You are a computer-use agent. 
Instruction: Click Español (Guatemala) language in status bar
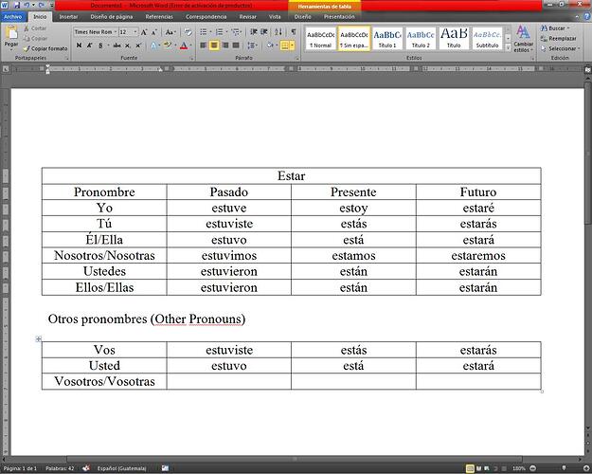pos(121,468)
